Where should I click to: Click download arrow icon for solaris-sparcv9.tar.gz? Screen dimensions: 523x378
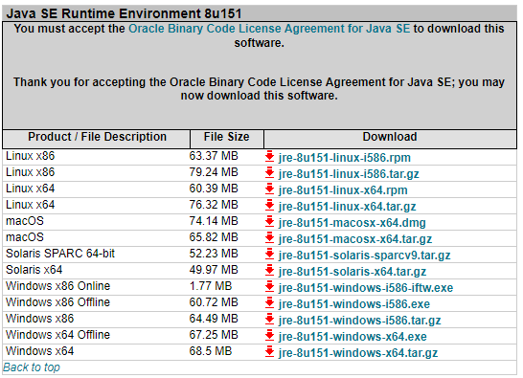pos(269,255)
